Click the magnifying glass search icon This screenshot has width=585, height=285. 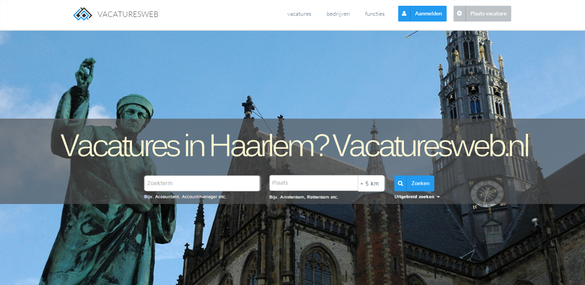(x=400, y=184)
